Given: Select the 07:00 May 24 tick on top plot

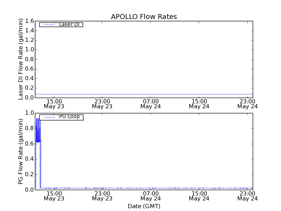Looking at the screenshot, I should pyautogui.click(x=150, y=103).
